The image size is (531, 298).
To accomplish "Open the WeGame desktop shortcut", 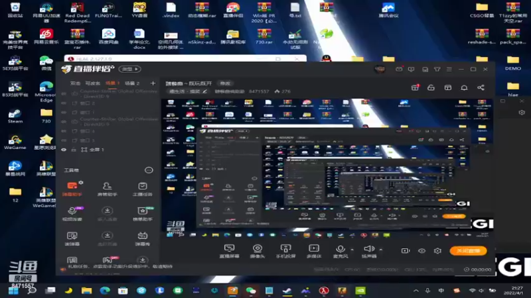I will tap(15, 142).
